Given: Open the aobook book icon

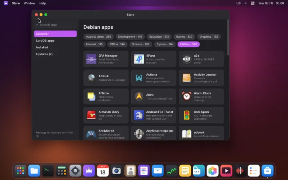Looking at the screenshot, I should click(x=187, y=134).
